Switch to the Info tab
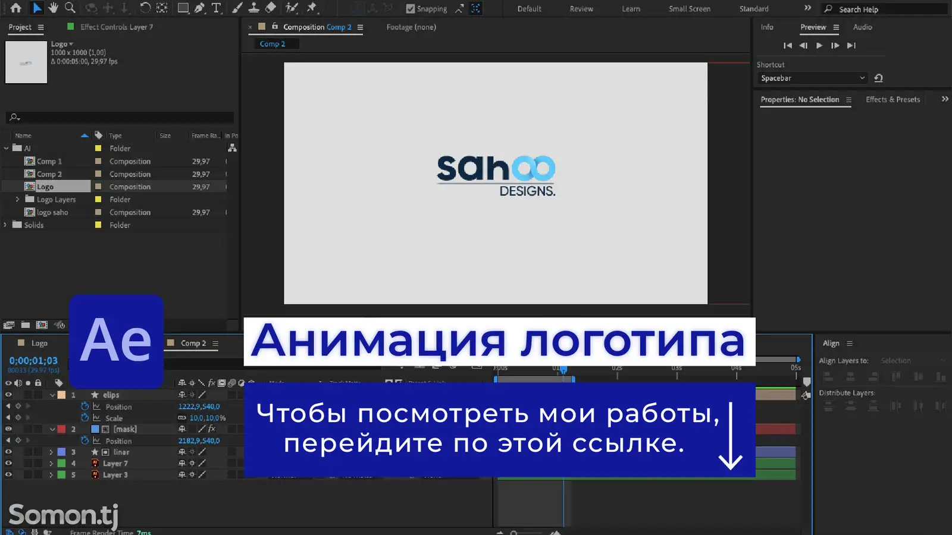The image size is (952, 535). 767,27
